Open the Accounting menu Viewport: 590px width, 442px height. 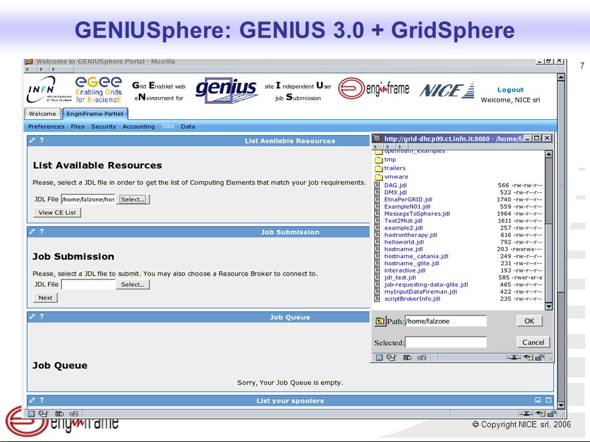coord(138,126)
